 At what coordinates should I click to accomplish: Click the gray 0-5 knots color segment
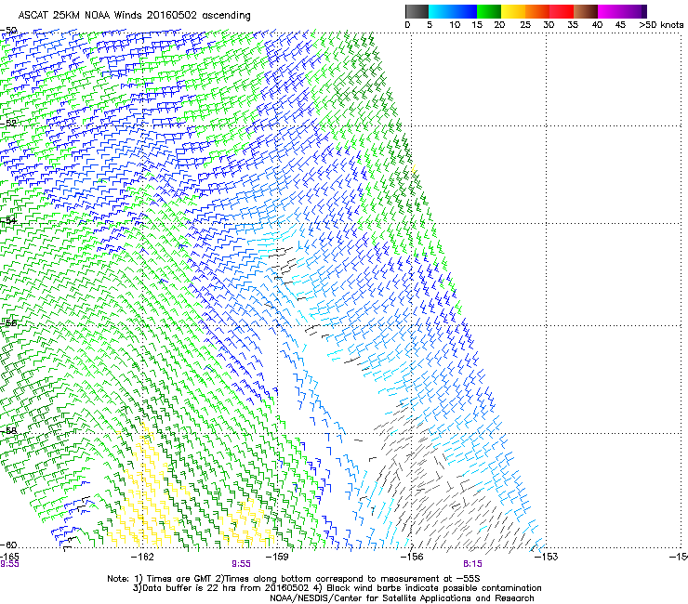[x=417, y=11]
